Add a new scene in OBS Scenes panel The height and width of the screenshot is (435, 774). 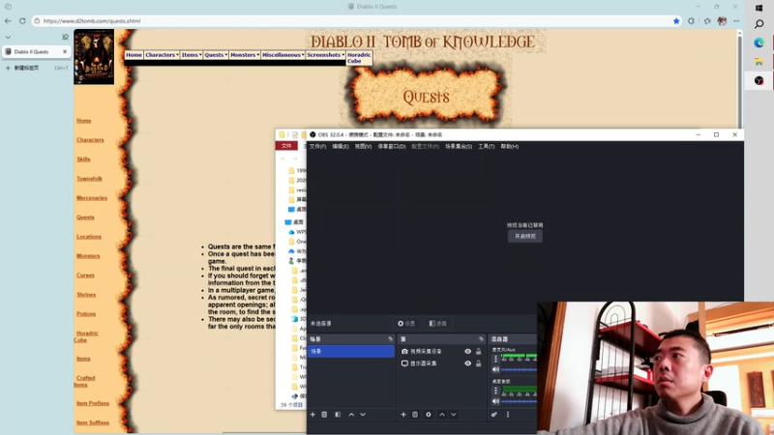tap(313, 415)
